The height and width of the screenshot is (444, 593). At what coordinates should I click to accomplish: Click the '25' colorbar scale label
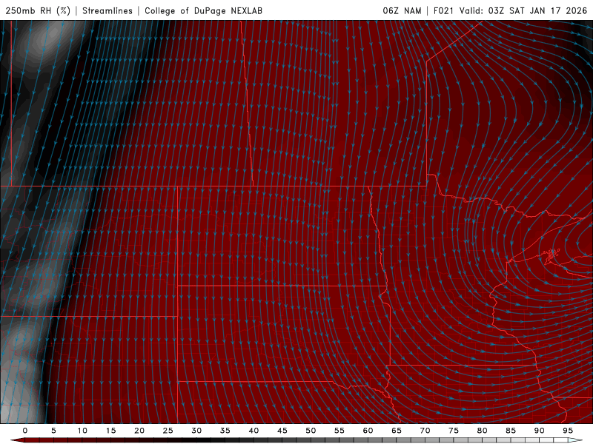pyautogui.click(x=168, y=431)
